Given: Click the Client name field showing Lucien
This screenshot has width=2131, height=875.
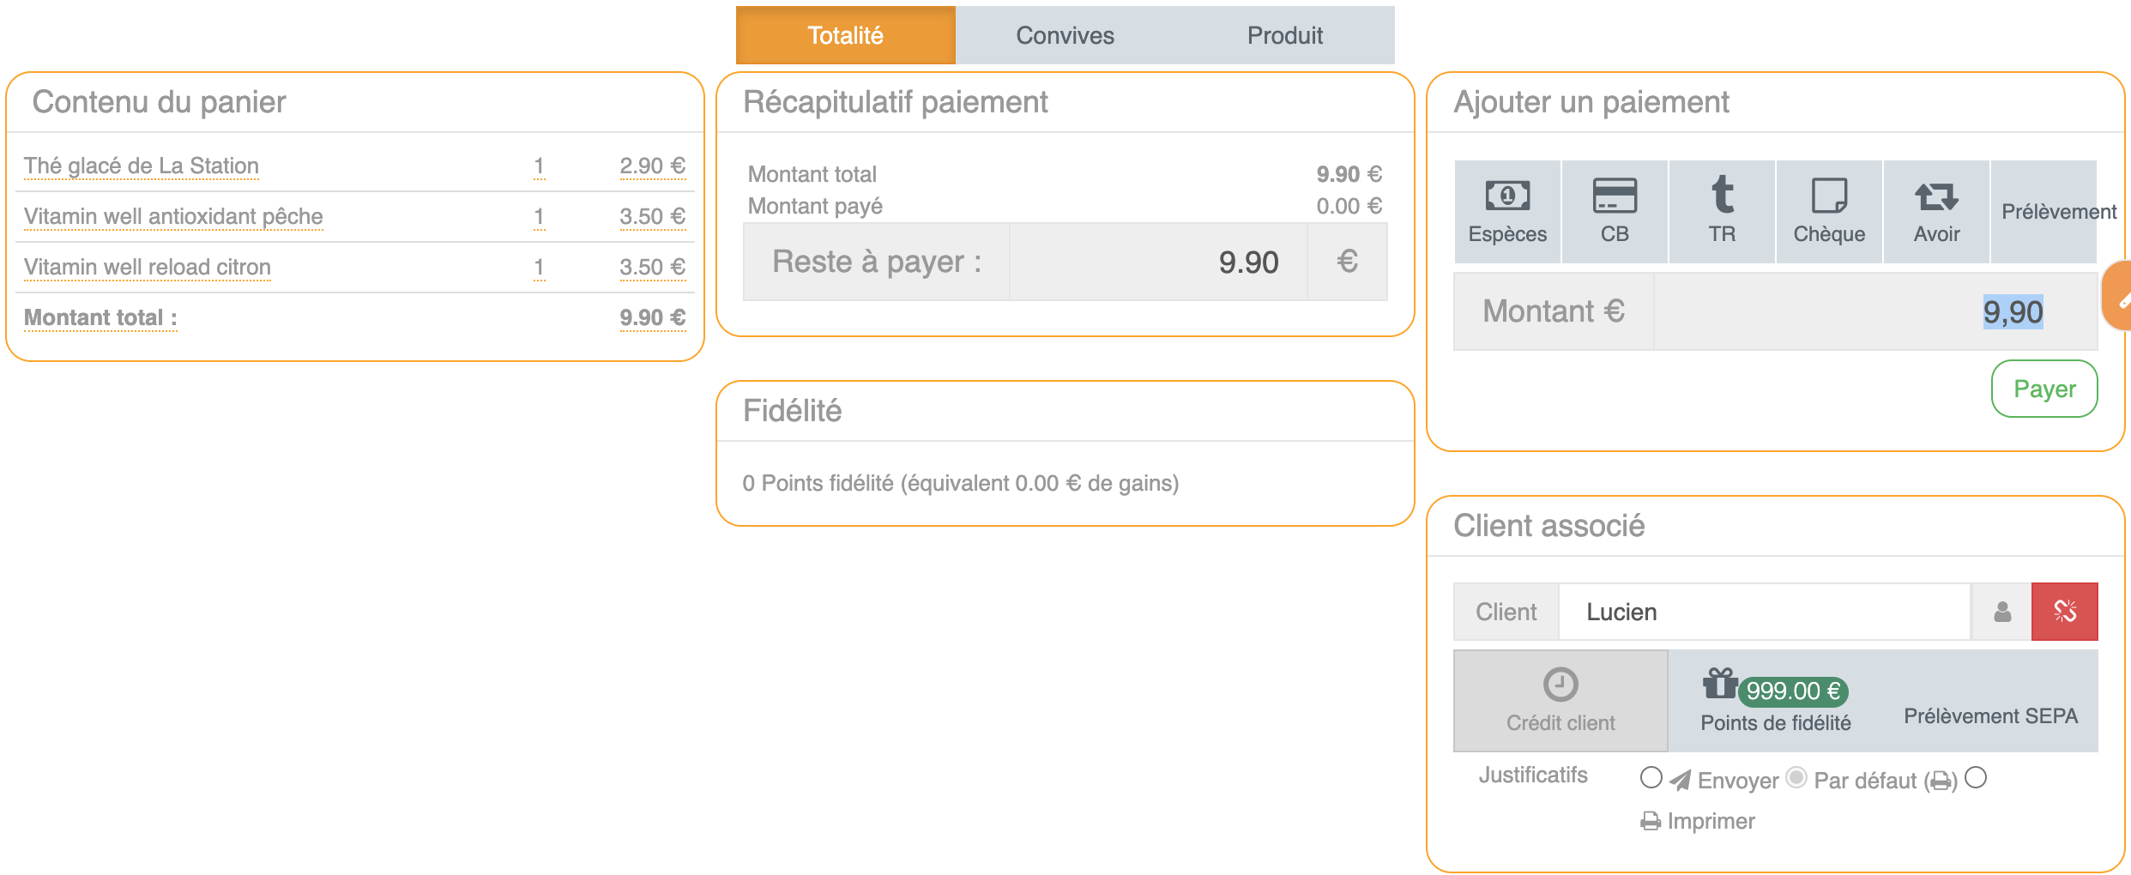Looking at the screenshot, I should click(x=1763, y=612).
